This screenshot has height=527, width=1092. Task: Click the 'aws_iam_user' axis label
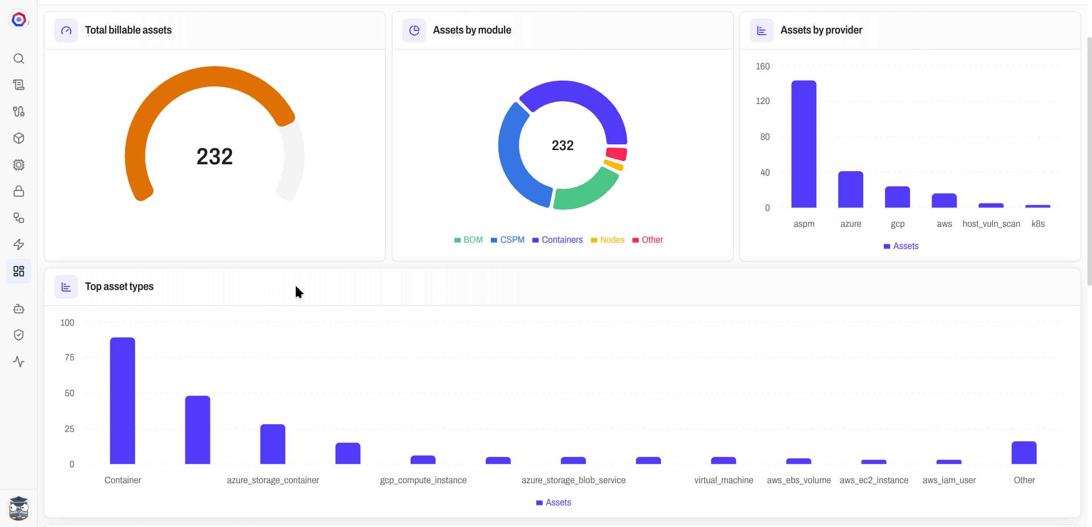(x=949, y=480)
